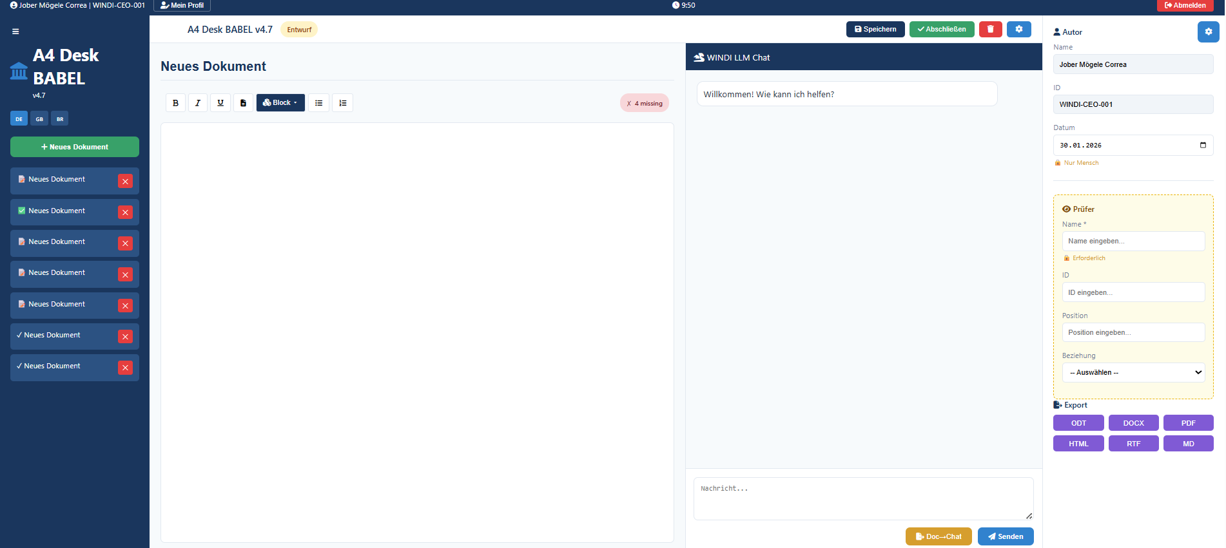This screenshot has height=548, width=1226.
Task: Export as MD
Action: 1188,444
